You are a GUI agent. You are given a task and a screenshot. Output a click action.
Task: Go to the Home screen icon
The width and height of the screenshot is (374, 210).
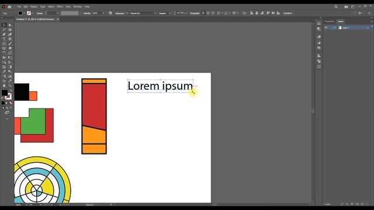9,6
